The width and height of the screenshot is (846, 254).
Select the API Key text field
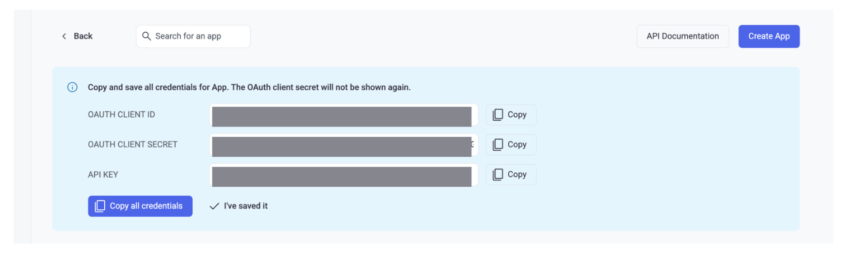coord(344,175)
